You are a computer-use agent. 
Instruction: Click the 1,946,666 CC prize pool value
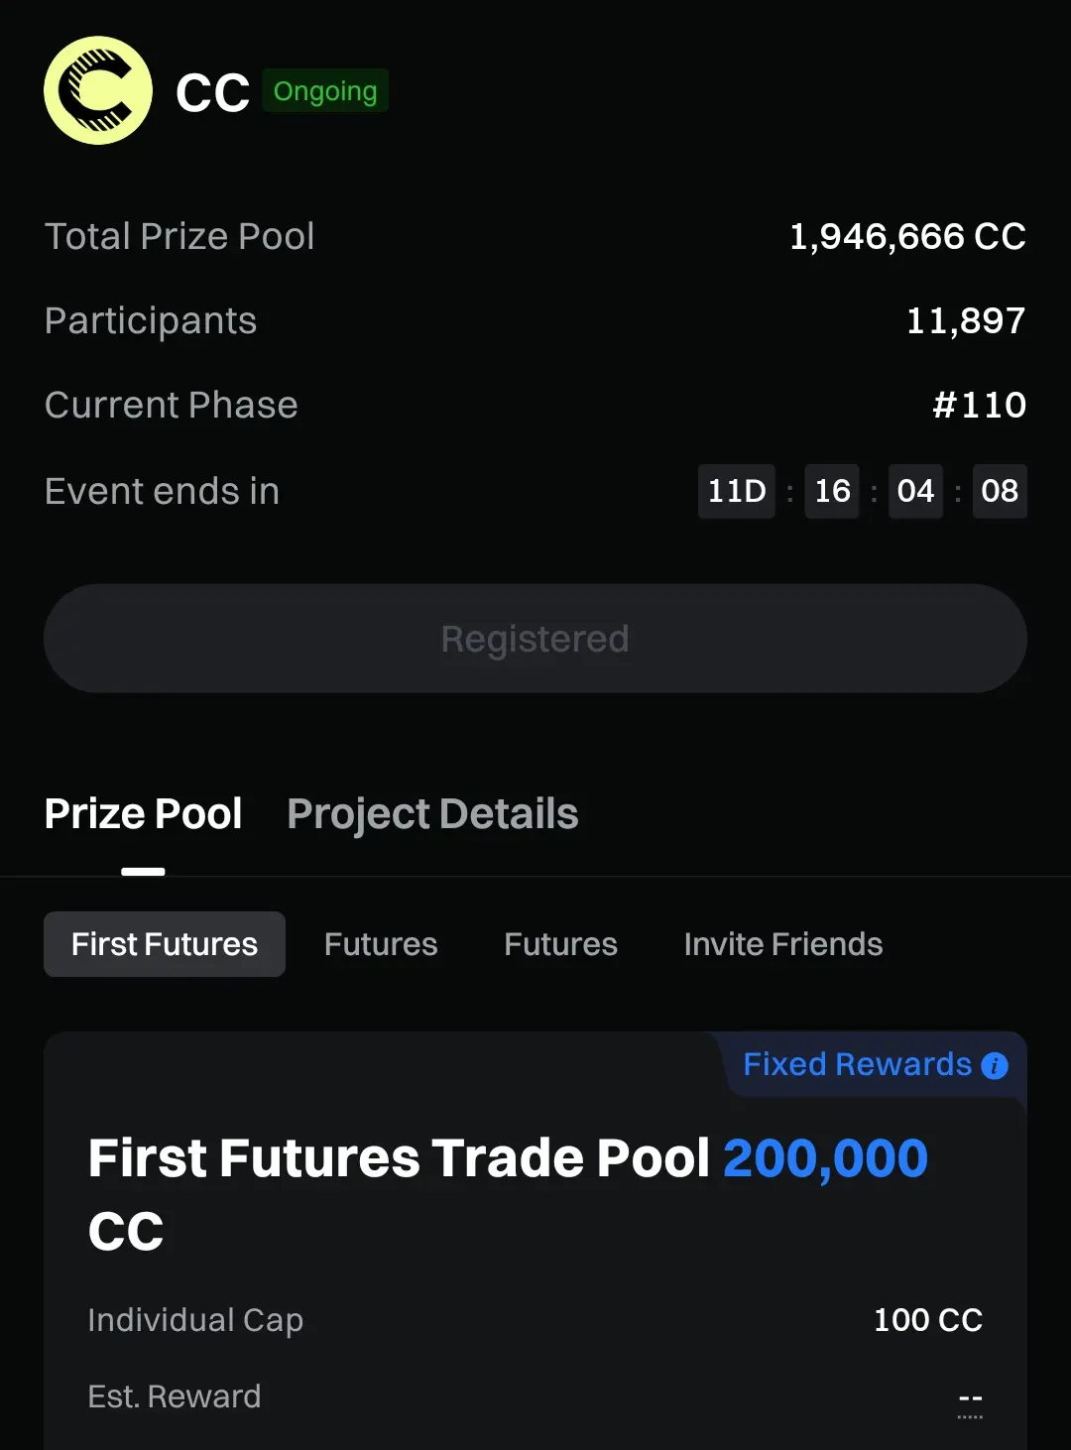[907, 236]
